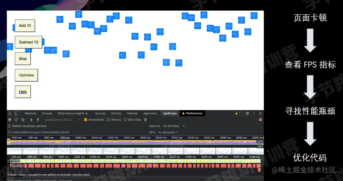Toggle the device toolbar icon

pos(16,113)
